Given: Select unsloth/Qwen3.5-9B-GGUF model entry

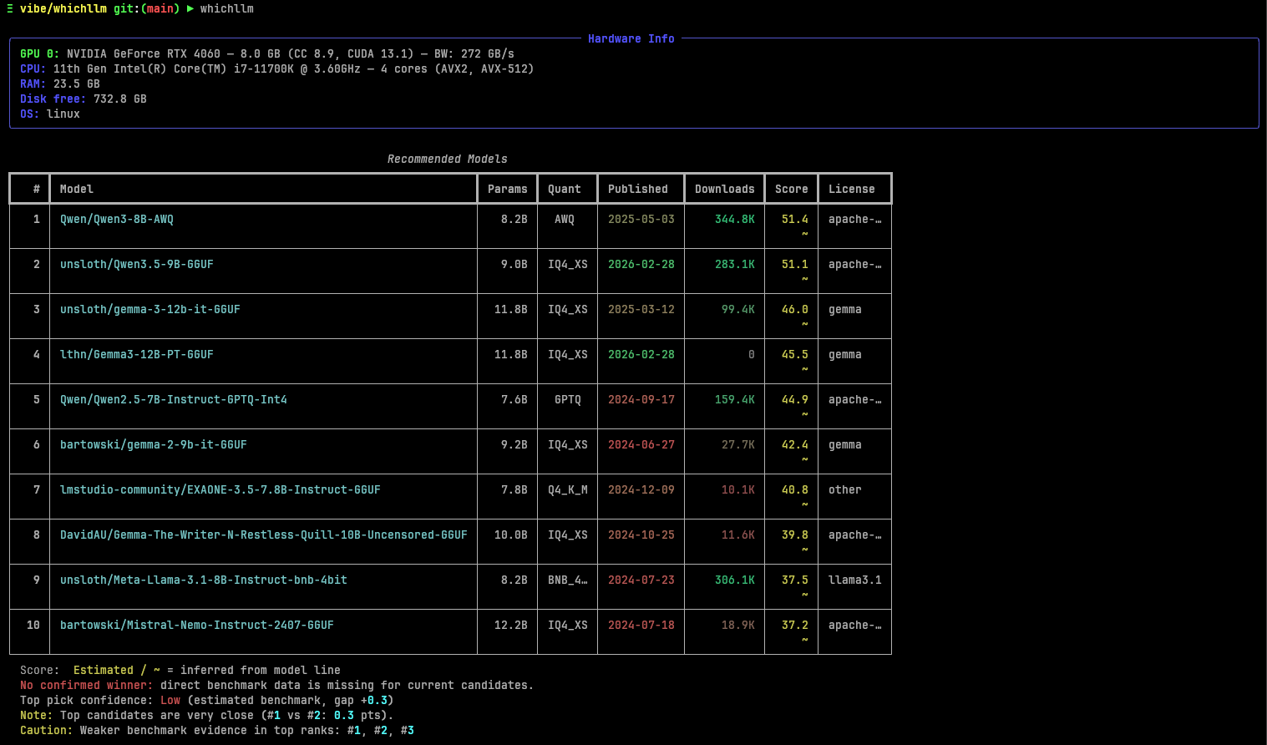Looking at the screenshot, I should pos(137,265).
